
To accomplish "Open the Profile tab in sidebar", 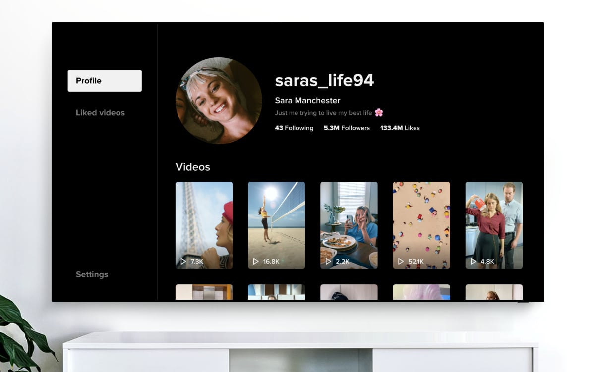I will 105,81.
